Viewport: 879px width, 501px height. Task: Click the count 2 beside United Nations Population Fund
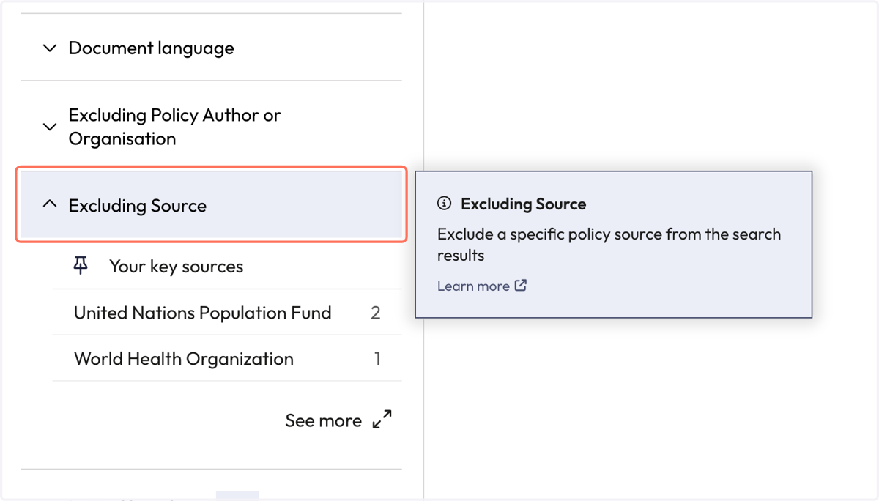pyautogui.click(x=376, y=313)
